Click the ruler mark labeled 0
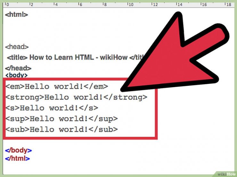 point(7,5)
